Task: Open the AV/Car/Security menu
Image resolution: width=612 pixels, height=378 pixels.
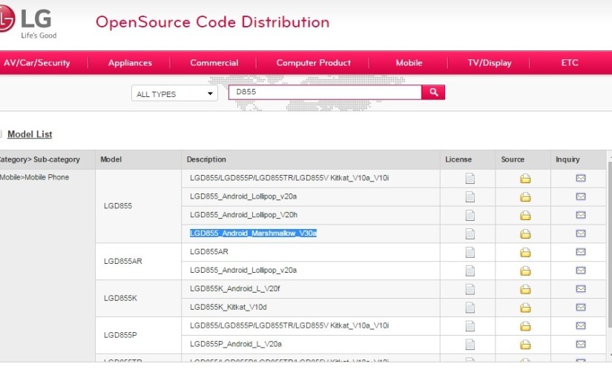Action: coord(37,63)
